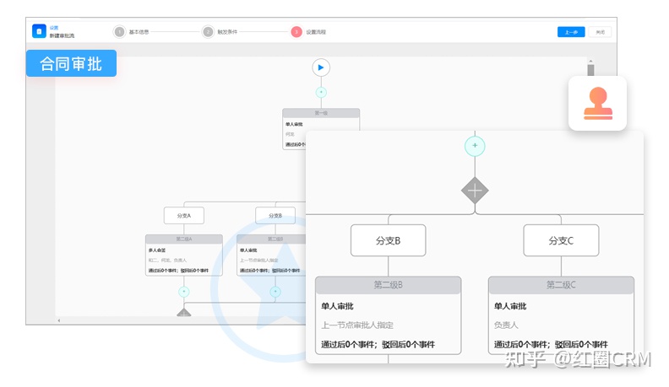Click the blue 上一步 button
Image resolution: width=669 pixels, height=387 pixels.
coord(570,32)
